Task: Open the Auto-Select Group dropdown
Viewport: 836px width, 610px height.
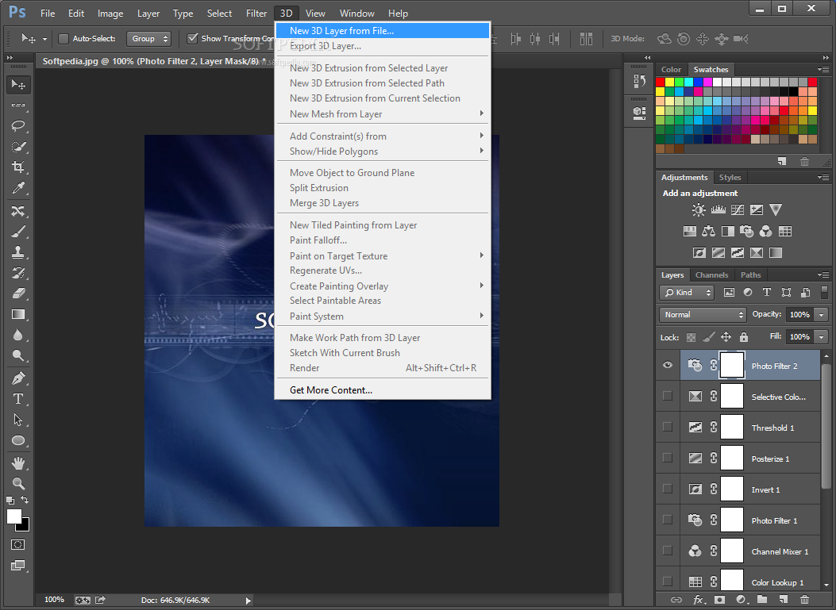Action: (x=148, y=38)
